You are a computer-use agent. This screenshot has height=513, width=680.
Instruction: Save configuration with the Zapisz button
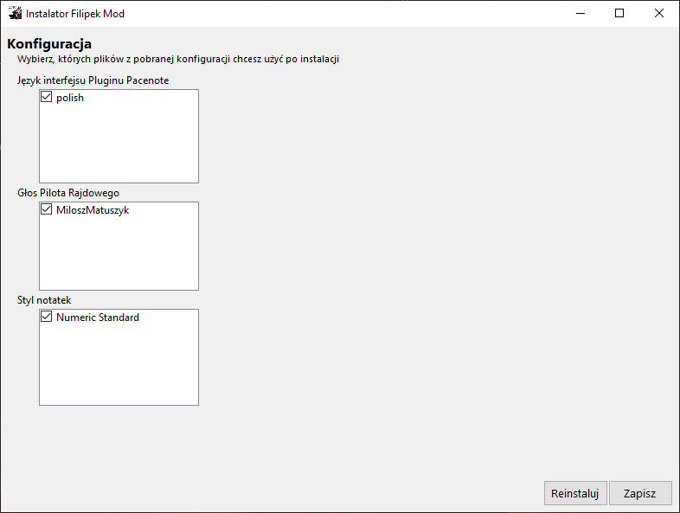[x=640, y=494]
